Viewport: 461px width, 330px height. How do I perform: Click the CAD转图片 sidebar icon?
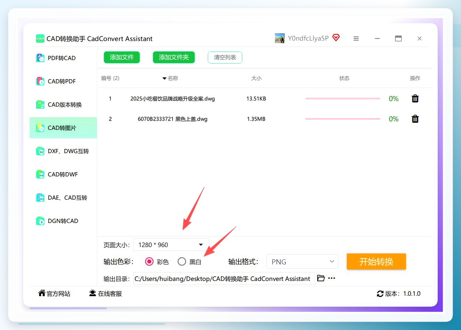[40, 128]
